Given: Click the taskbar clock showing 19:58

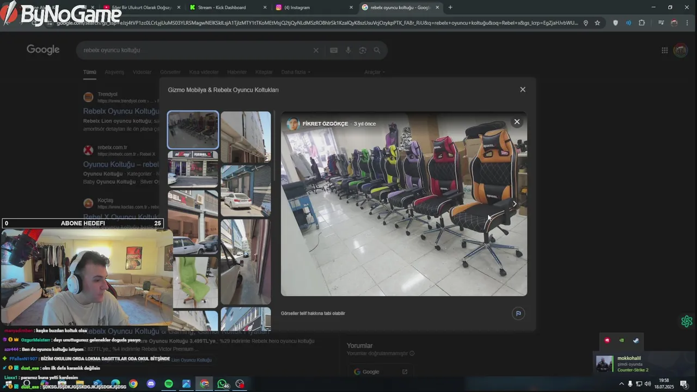Looking at the screenshot, I should (x=664, y=384).
